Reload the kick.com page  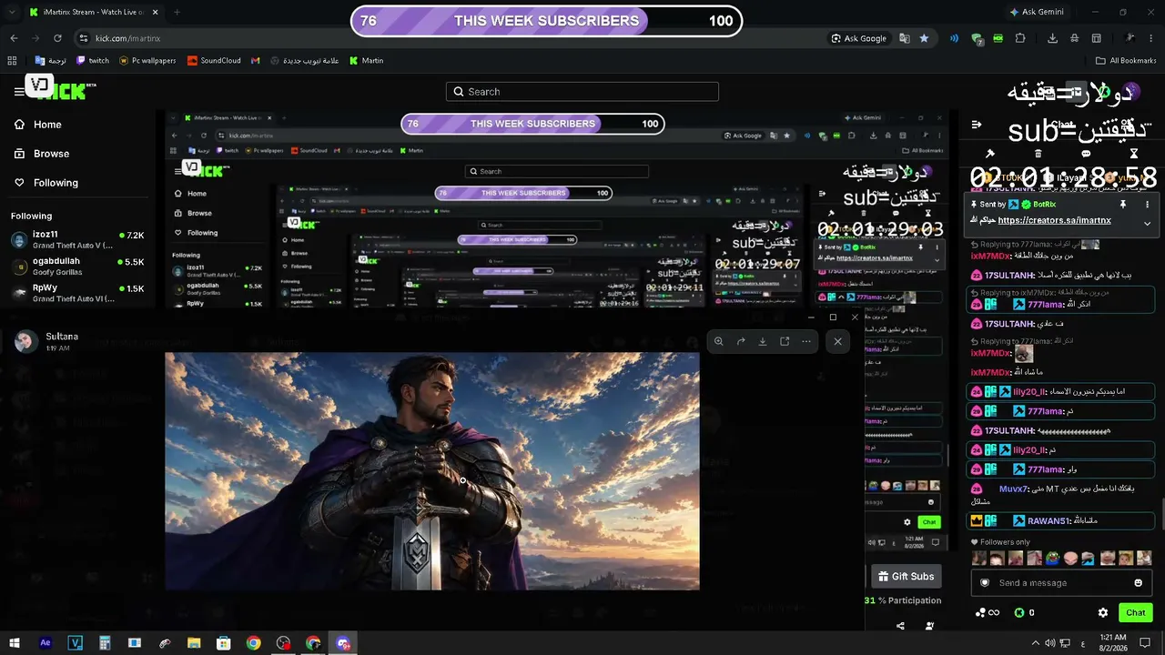point(58,38)
